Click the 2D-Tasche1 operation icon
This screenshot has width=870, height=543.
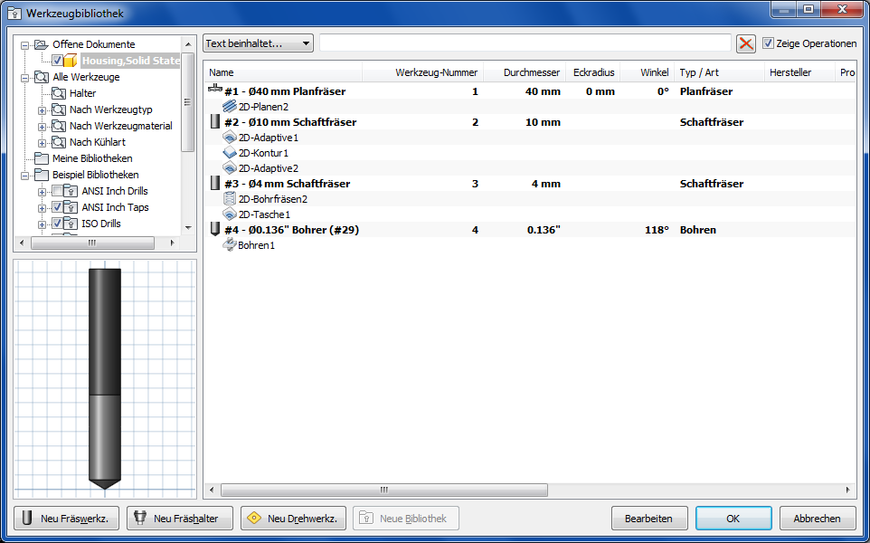click(230, 214)
